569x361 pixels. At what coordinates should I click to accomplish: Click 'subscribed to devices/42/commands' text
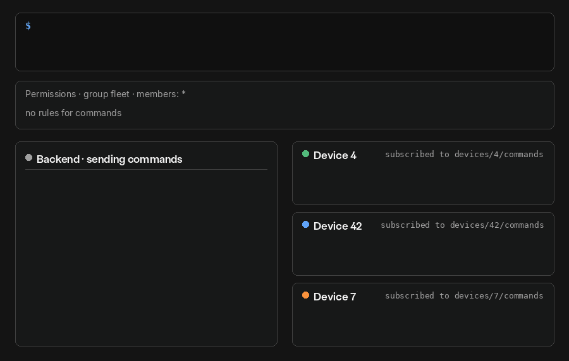462,225
